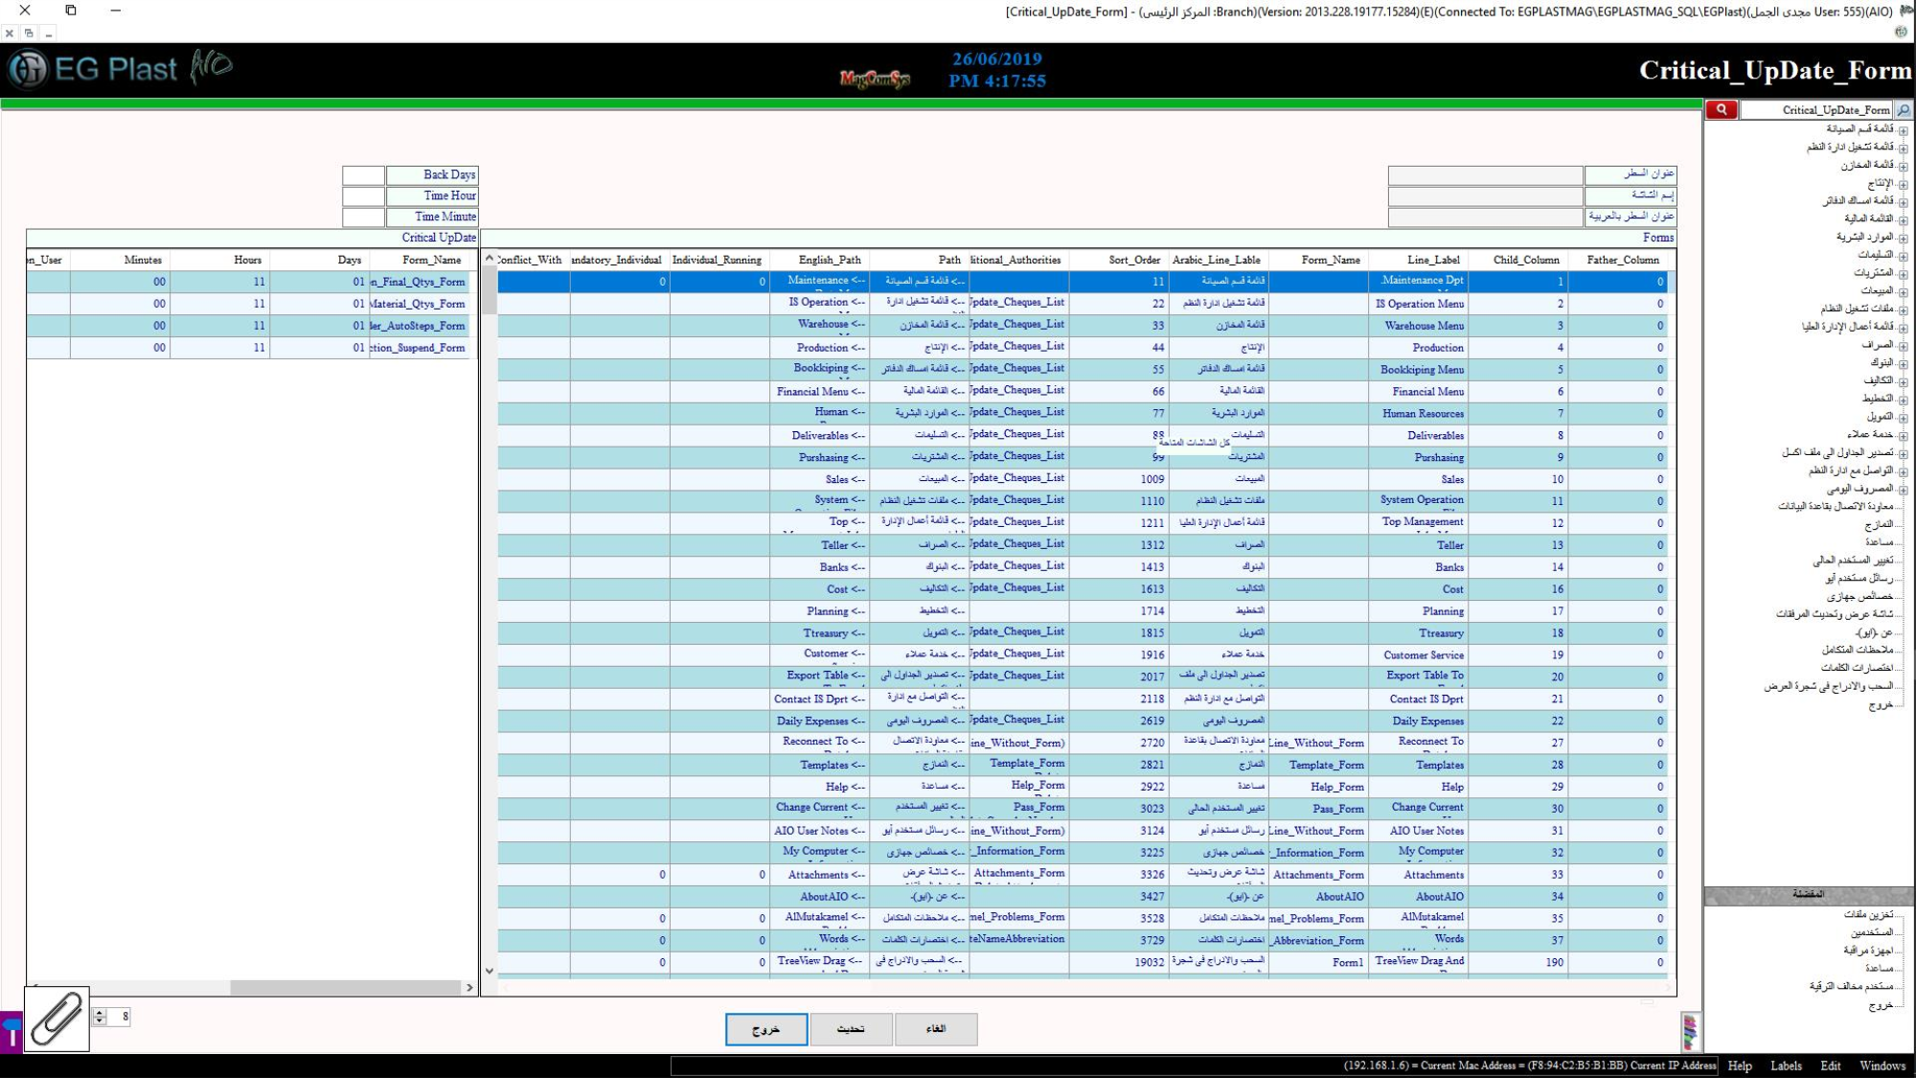Expand the القائمة المالية tree node
The height and width of the screenshot is (1078, 1916).
1903,220
